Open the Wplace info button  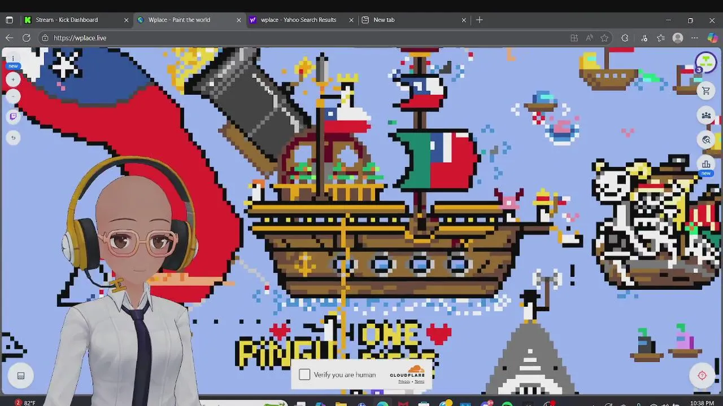[x=13, y=60]
